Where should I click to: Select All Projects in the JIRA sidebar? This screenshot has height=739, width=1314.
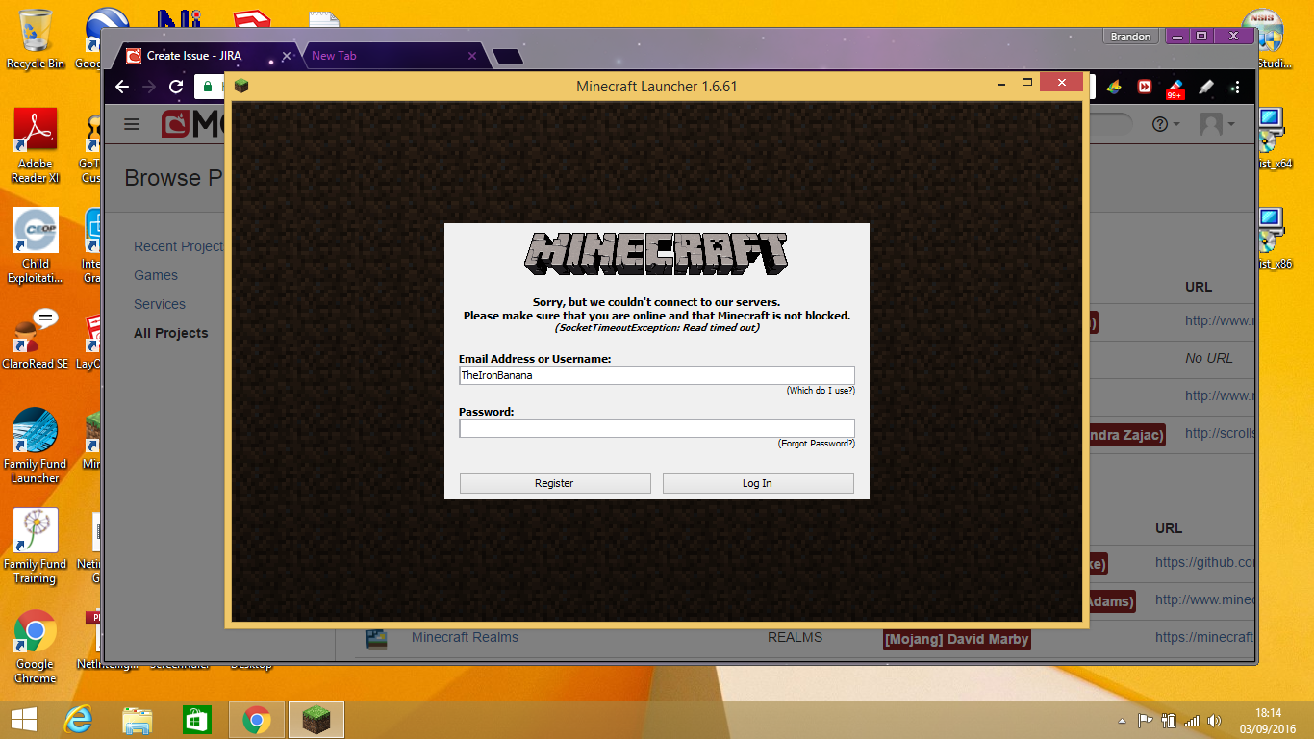[x=171, y=333]
